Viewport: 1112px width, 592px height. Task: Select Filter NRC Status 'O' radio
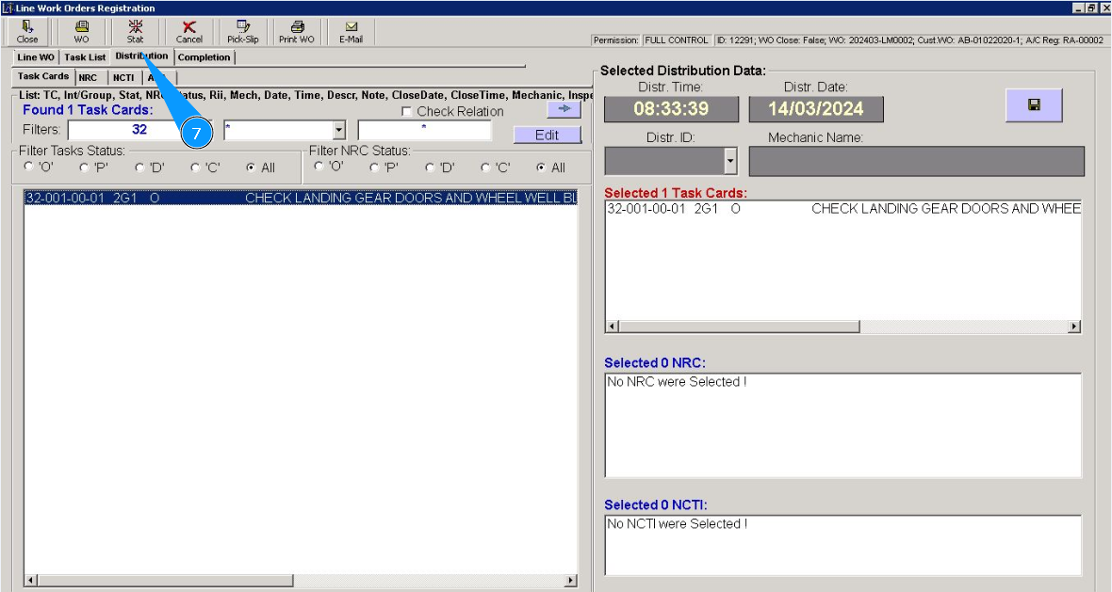tap(319, 167)
